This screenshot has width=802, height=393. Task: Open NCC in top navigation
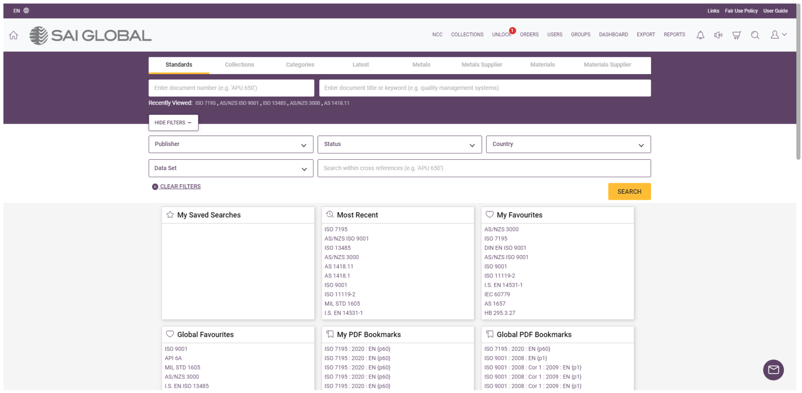coord(437,35)
